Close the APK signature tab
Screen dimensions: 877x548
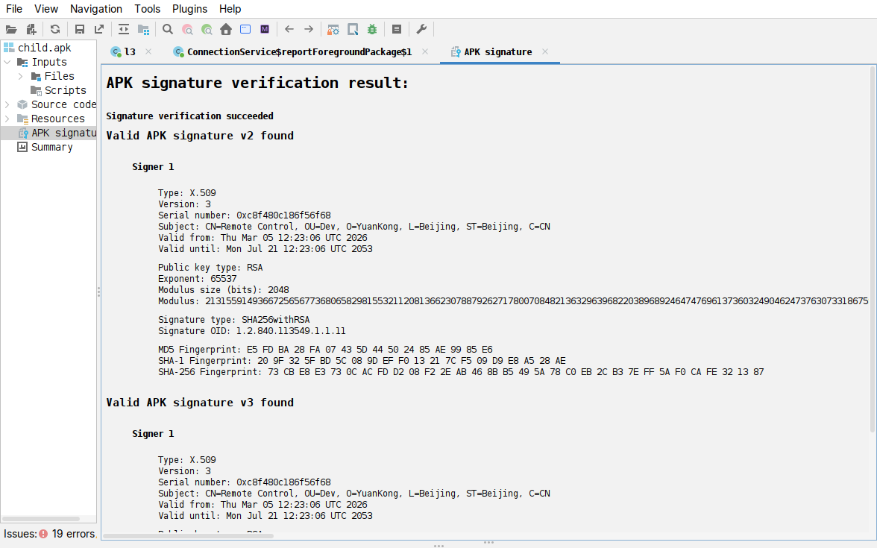coord(544,51)
